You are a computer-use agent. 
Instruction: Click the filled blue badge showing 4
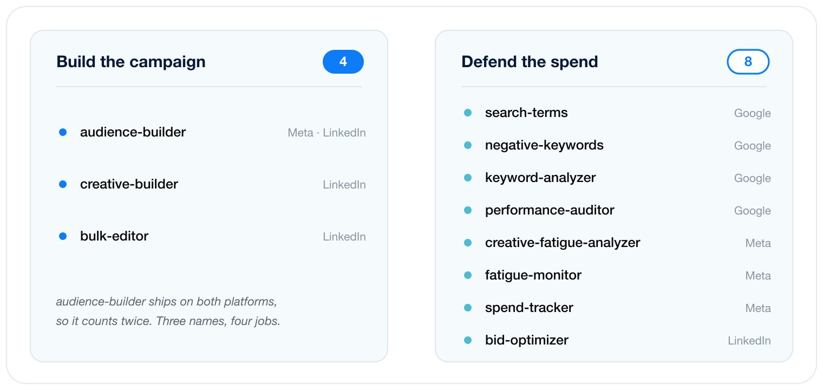(343, 62)
